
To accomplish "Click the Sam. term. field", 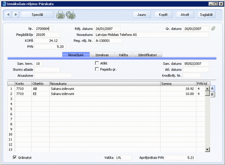I will pyautogui.click(x=38, y=64).
